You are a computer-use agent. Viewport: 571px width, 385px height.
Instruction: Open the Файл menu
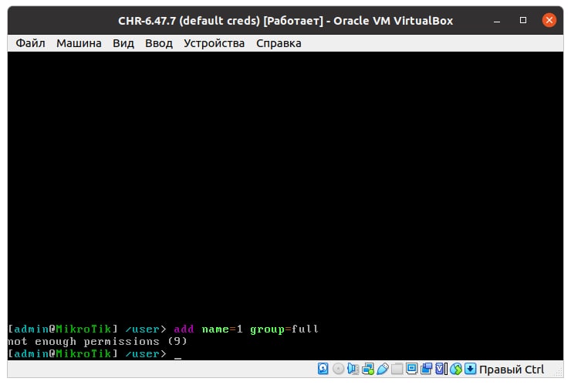point(30,43)
